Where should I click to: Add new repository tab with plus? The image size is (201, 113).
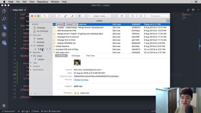point(168,21)
